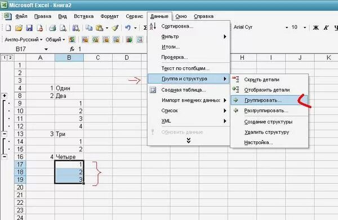This screenshot has height=220, width=338.
Task: Select Итоги... menu entry
Action: coord(189,47)
